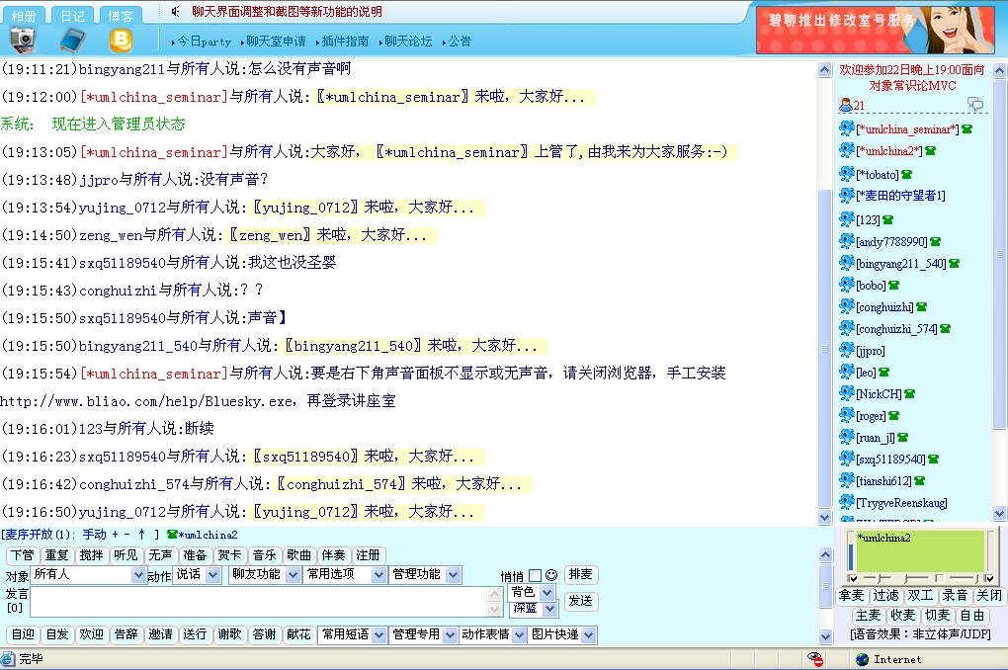Open the 常用选项 dropdown
Image resolution: width=1008 pixels, height=670 pixels.
tap(345, 575)
